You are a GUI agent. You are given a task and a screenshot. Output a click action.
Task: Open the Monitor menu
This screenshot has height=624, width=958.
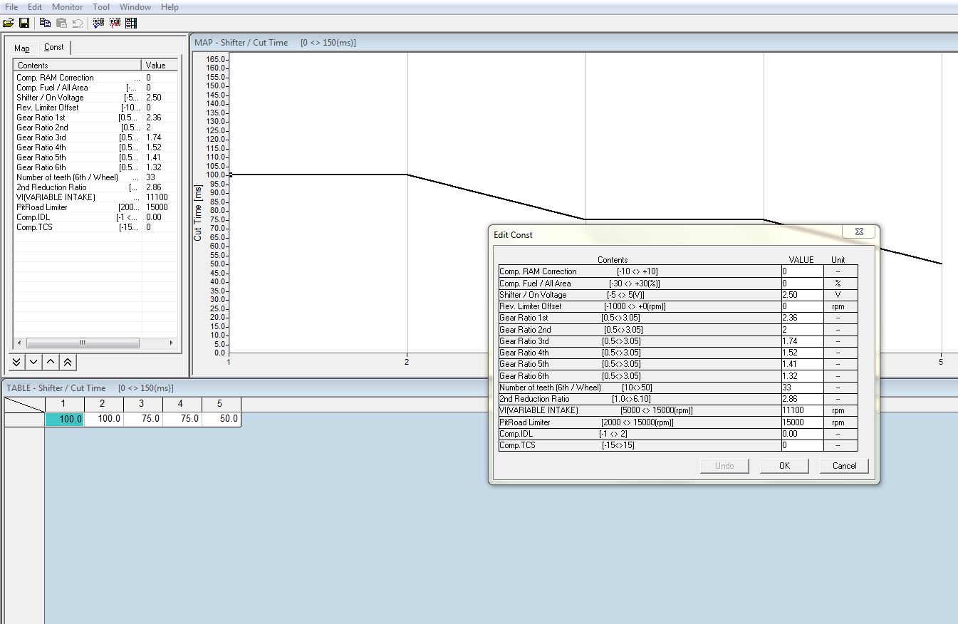[x=67, y=7]
